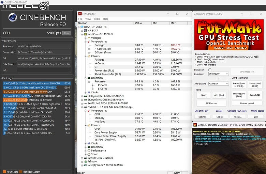Screen dimensions: 266x174
Task: Launch Preset:1080 (FHD) benchmark
Action: point(239,95)
